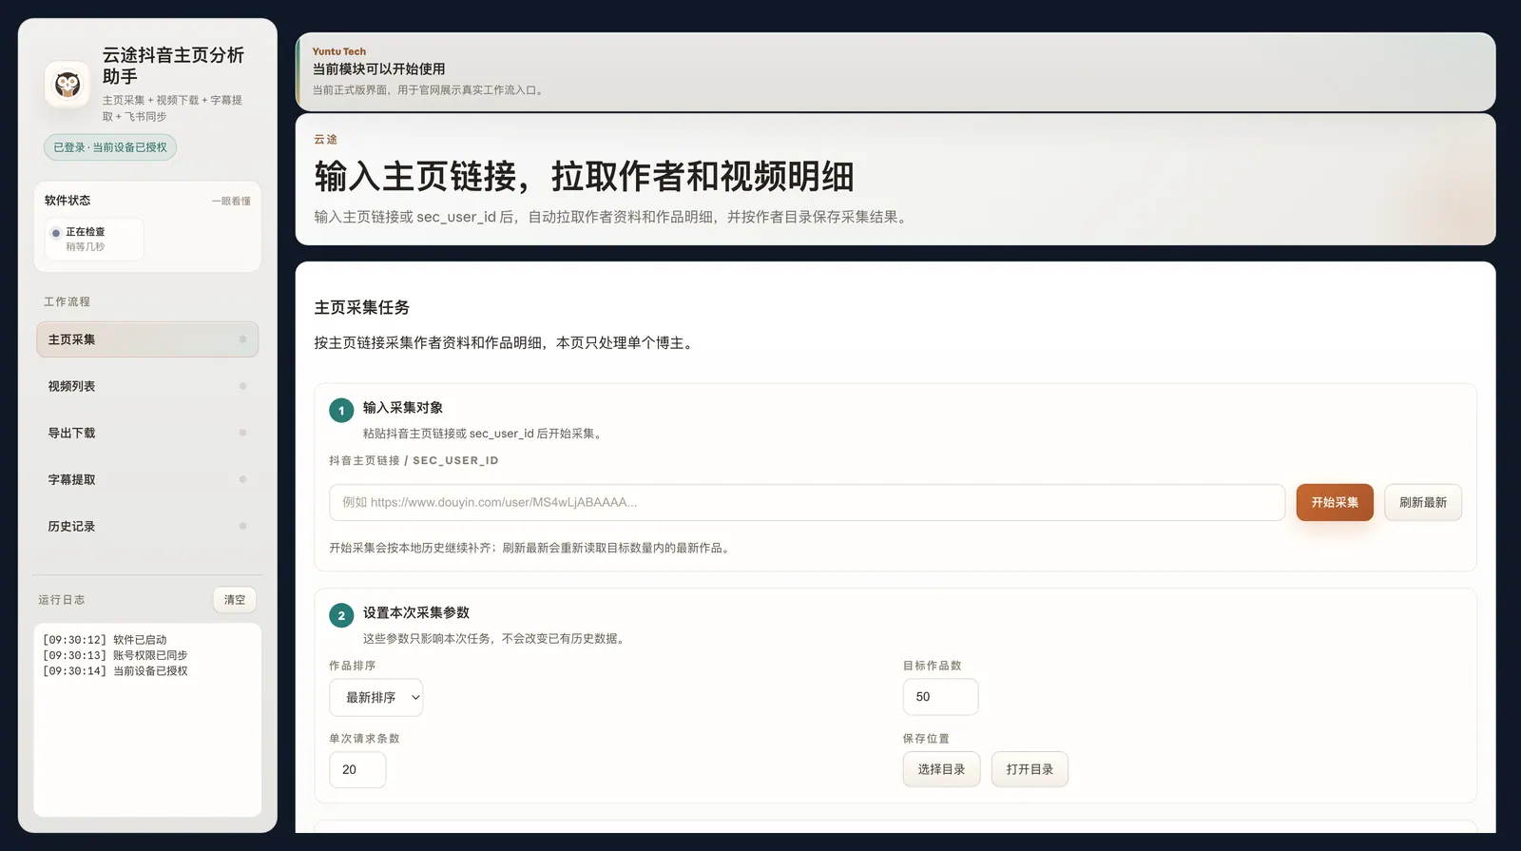
Task: Click the step 1 number badge
Action: tap(341, 411)
